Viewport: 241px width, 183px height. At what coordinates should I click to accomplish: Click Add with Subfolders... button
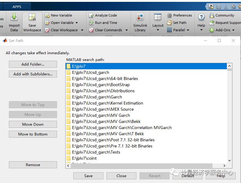coord(33,74)
